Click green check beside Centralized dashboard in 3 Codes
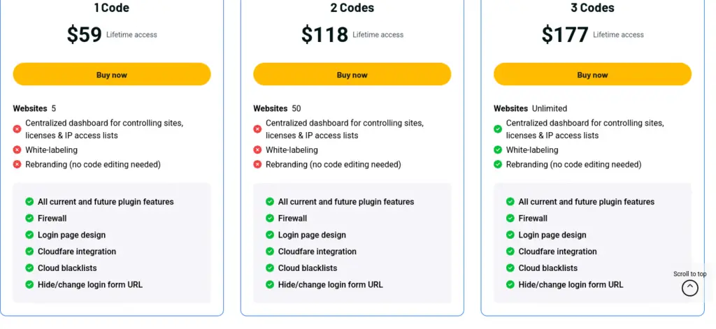The height and width of the screenshot is (329, 716). pos(498,129)
